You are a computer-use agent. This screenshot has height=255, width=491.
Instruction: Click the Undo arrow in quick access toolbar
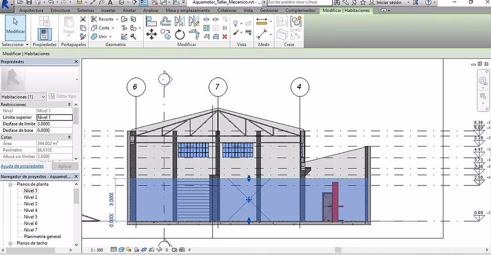[x=51, y=2]
